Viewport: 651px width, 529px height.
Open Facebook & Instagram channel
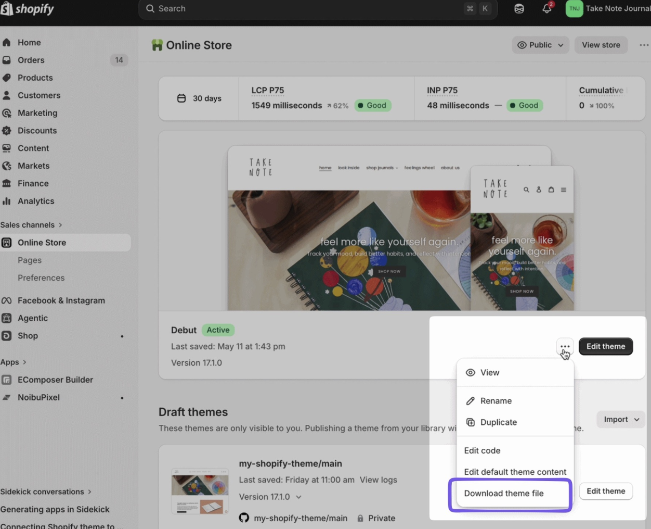click(x=61, y=301)
